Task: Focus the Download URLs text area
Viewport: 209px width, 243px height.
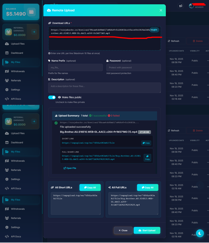Action: [x=104, y=39]
